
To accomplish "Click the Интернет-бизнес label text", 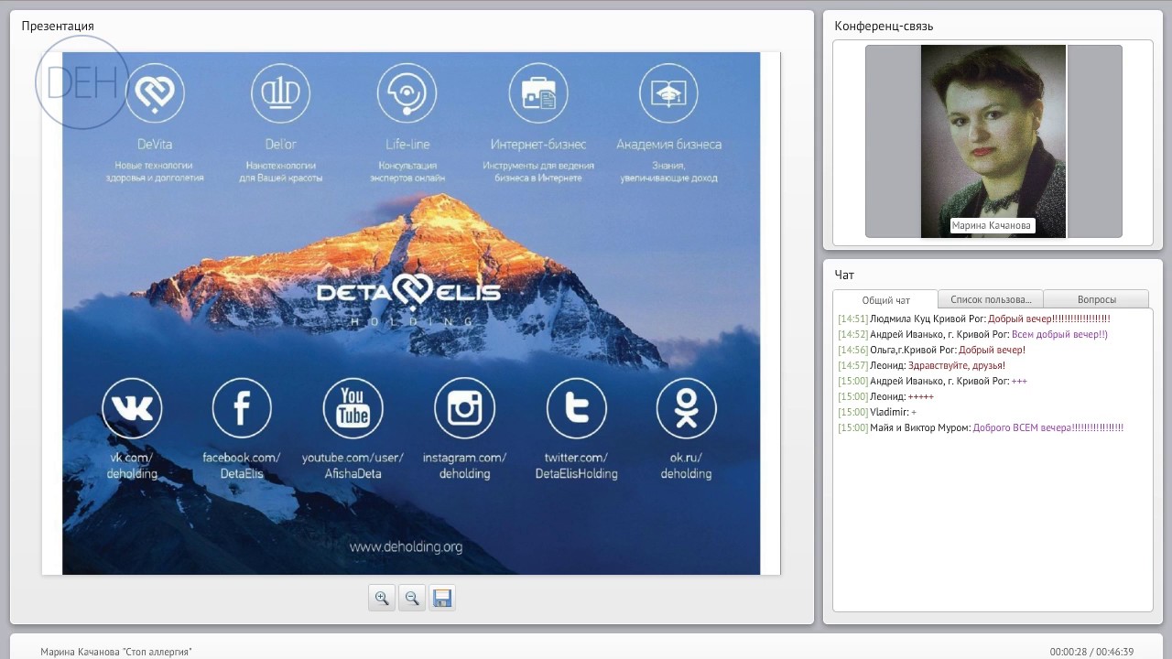I will coord(538,144).
